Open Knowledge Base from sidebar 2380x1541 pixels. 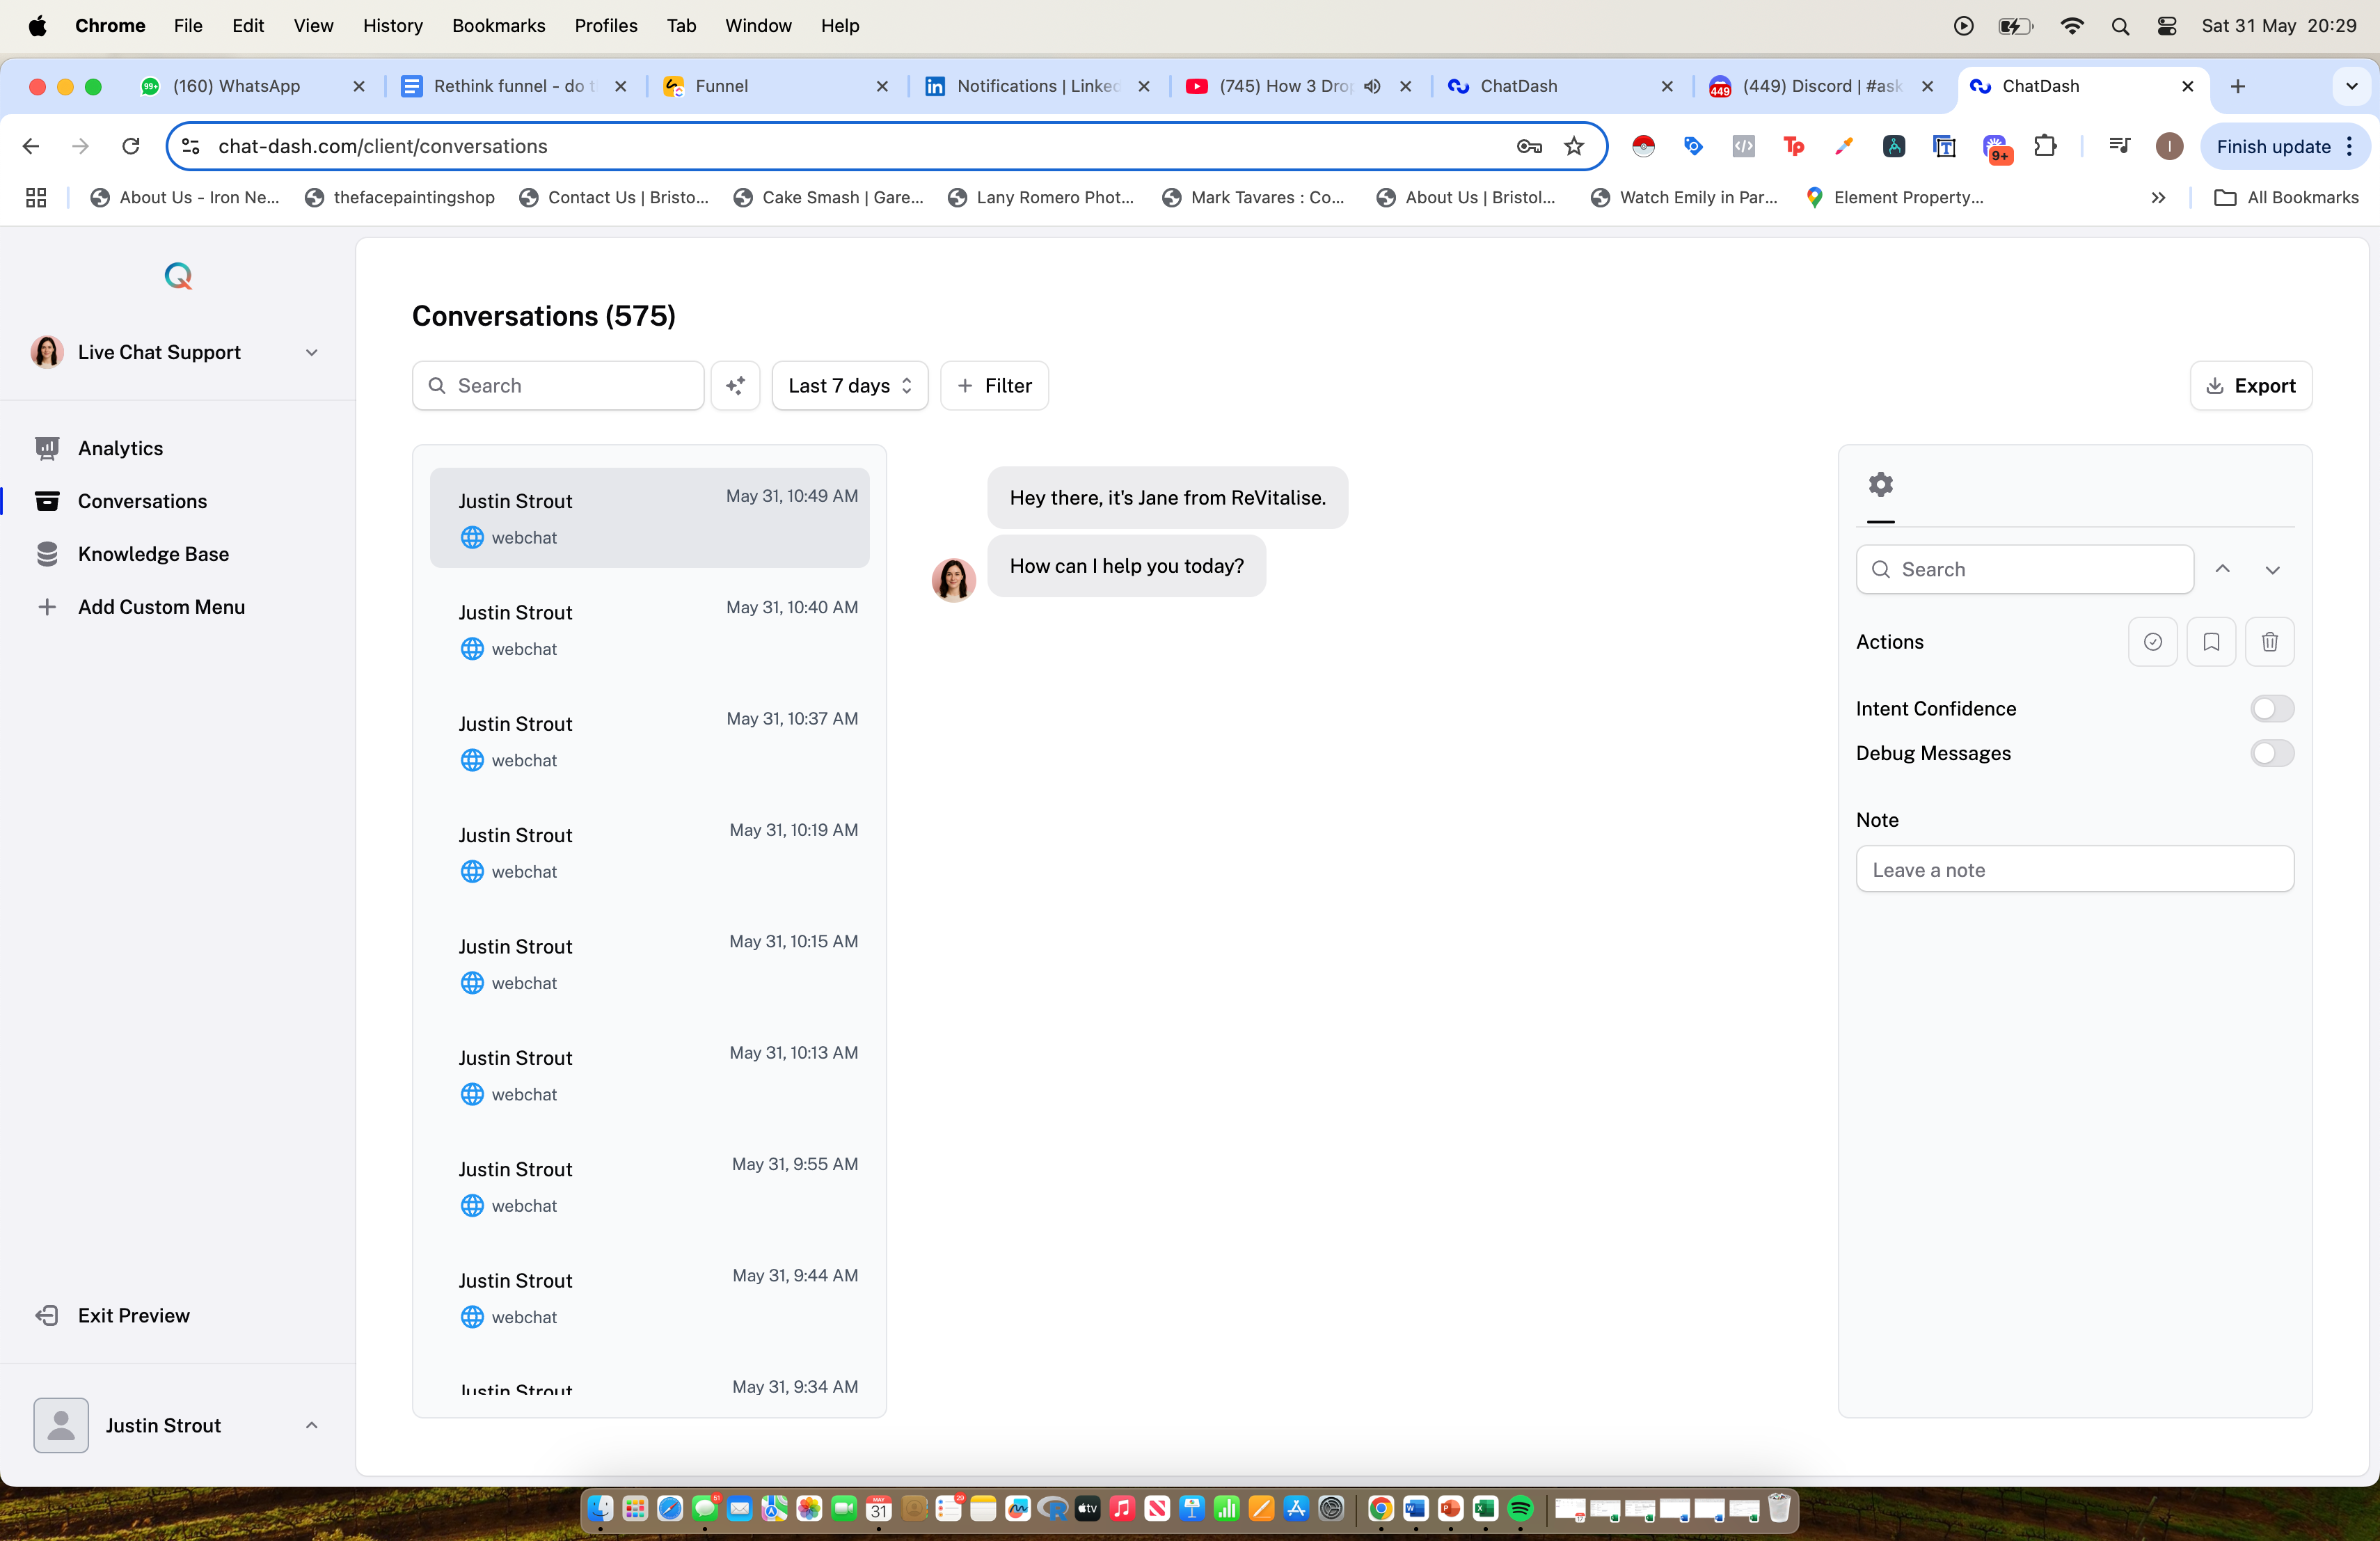pos(153,554)
